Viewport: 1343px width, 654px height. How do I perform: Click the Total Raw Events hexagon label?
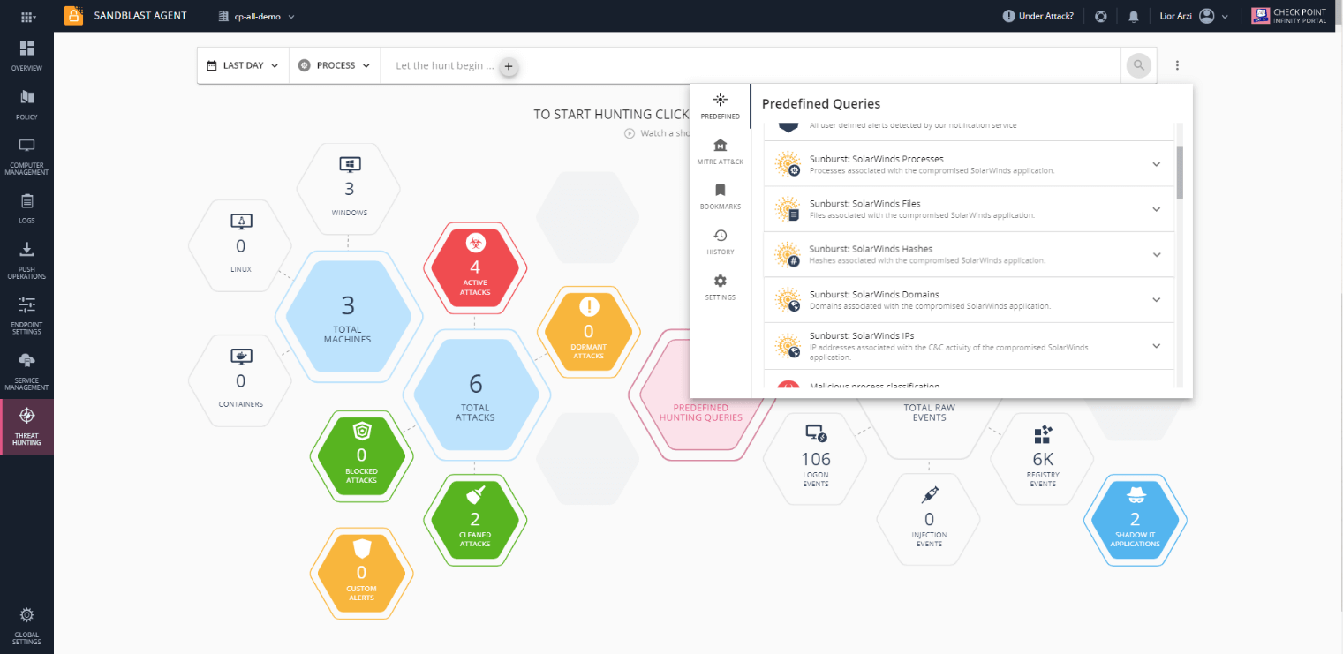[x=929, y=413]
